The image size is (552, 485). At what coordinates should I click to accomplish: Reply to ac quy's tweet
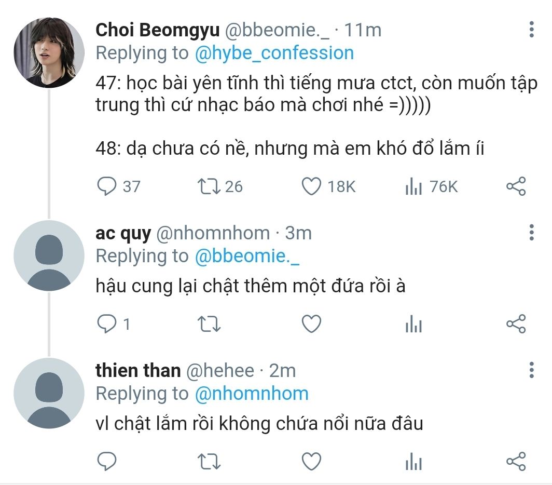tap(107, 324)
